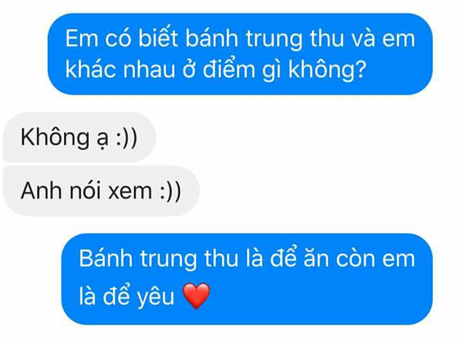Image resolution: width=461 pixels, height=340 pixels.
Task: Click the word "ăn" in the last message
Action: click(x=316, y=258)
